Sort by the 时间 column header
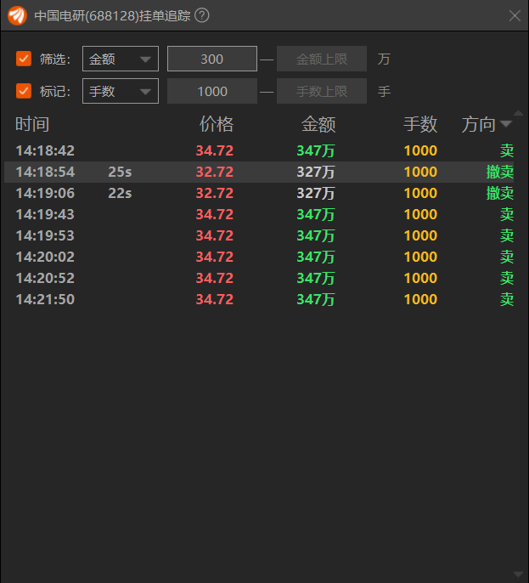The image size is (529, 583). [x=32, y=125]
